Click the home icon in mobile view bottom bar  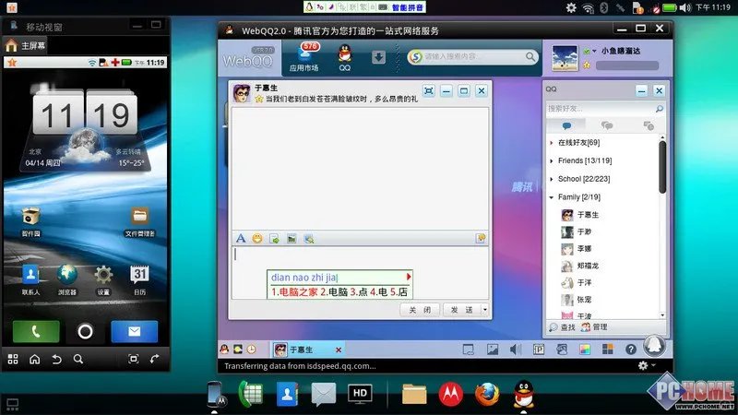34,360
